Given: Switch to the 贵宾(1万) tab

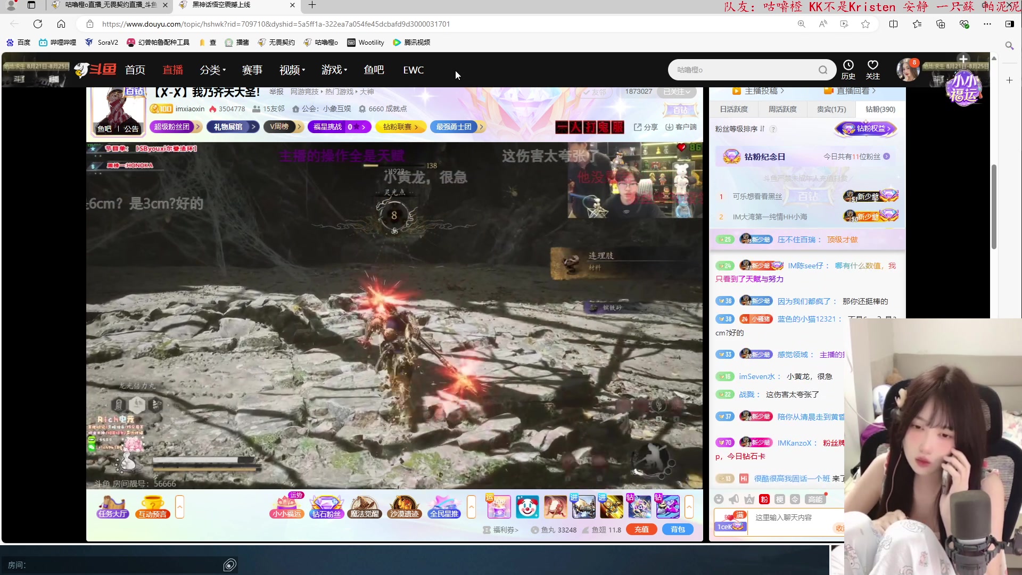Looking at the screenshot, I should pos(831,109).
